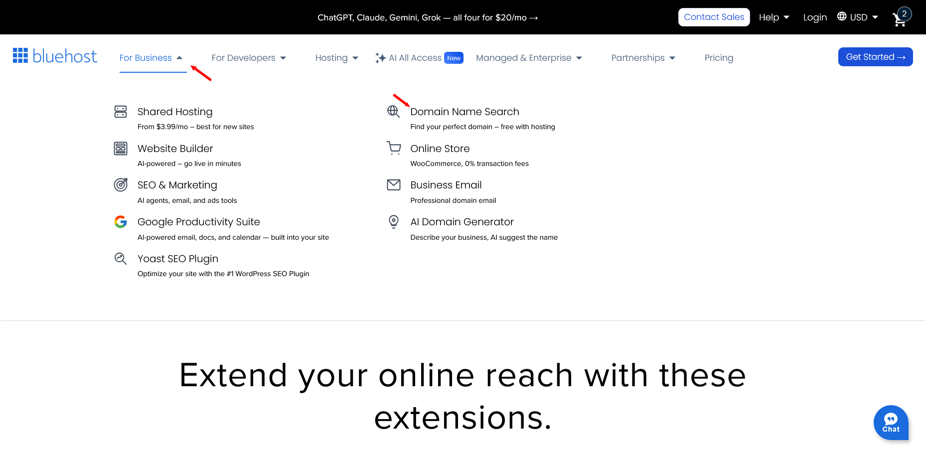Click the Online Store cart icon

click(x=394, y=148)
